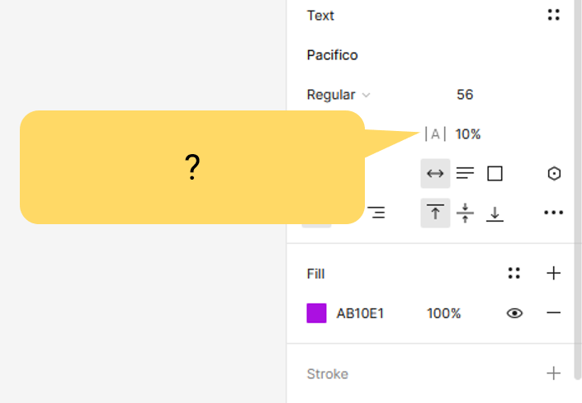Open fill styles four-dot icon

pos(514,274)
